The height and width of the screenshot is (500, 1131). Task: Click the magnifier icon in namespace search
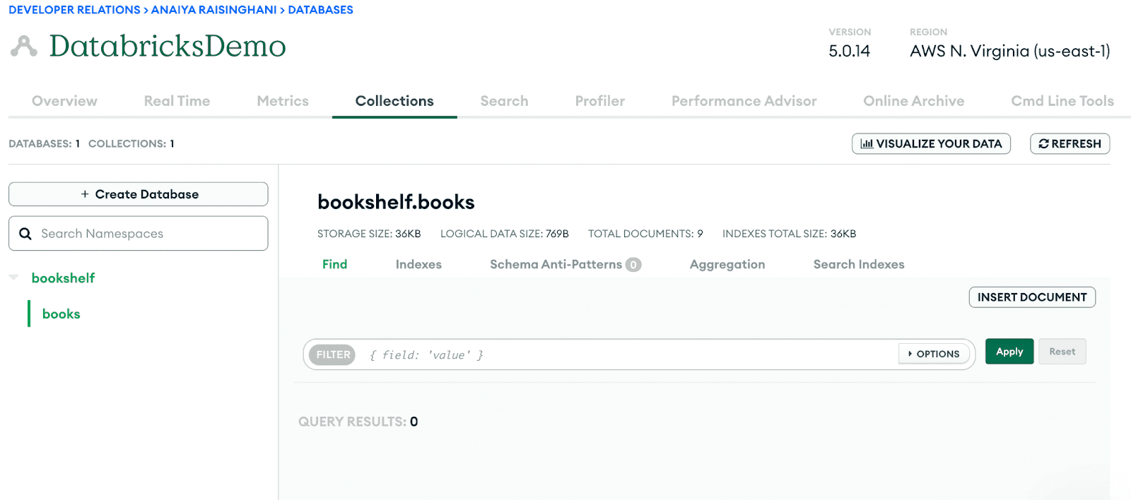pos(25,234)
